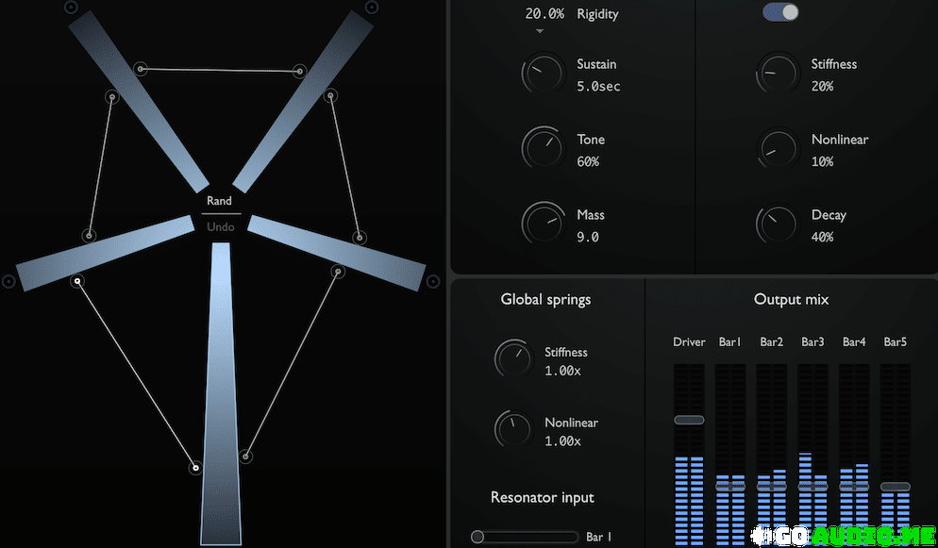Click the Global springs Nonlinear knob
938x548 pixels.
[x=514, y=429]
